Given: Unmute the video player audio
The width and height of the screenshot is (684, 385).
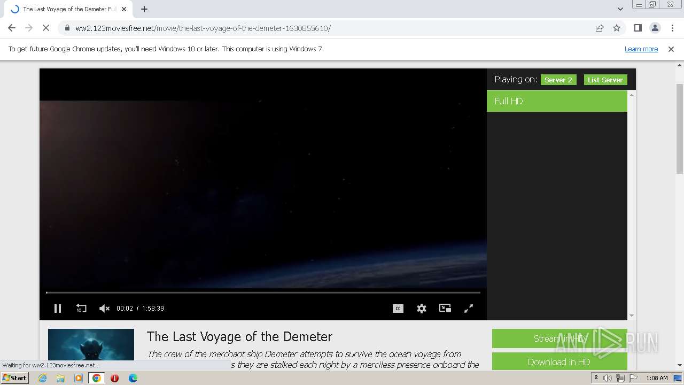Looking at the screenshot, I should [104, 309].
